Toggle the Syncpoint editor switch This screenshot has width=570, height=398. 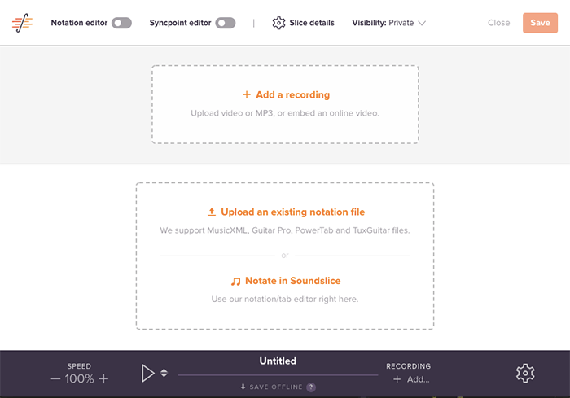[226, 23]
